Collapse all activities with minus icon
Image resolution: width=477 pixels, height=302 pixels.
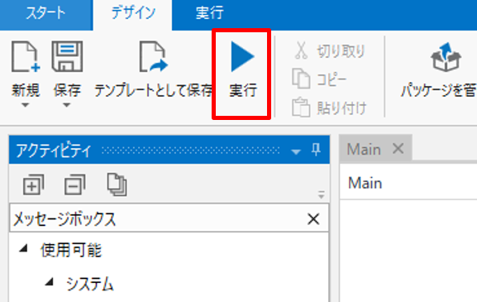coord(75,185)
